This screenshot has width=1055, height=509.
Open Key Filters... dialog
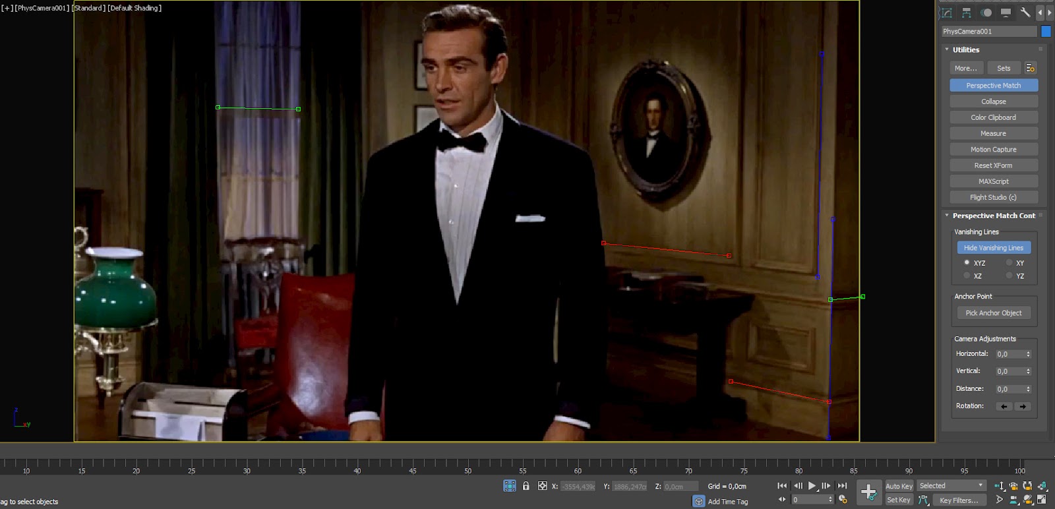click(959, 500)
